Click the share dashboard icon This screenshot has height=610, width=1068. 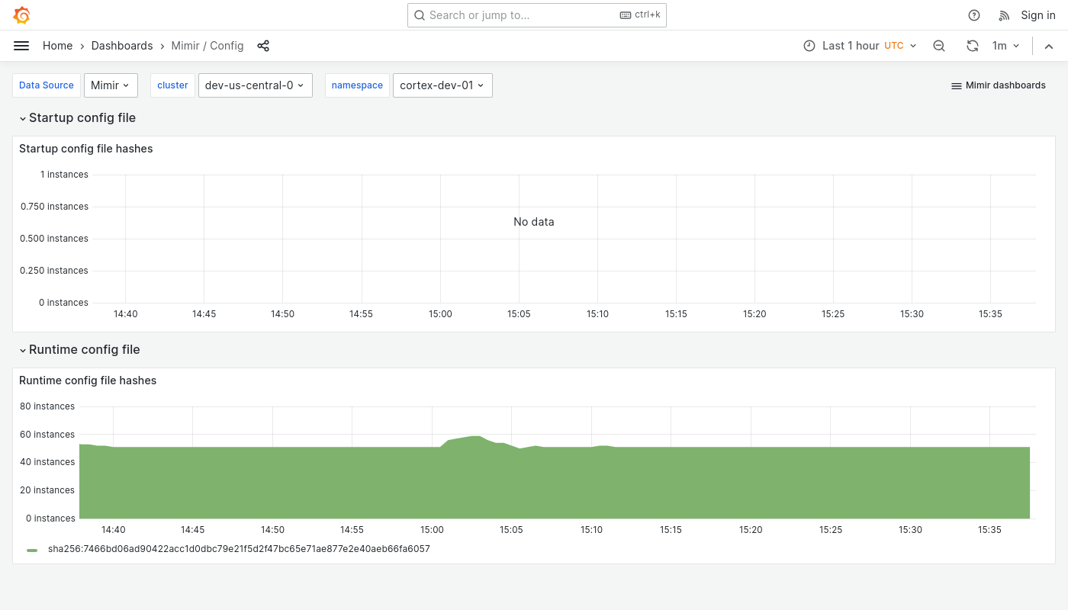(x=263, y=46)
